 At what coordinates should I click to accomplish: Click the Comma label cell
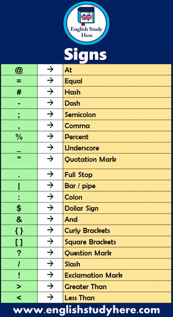(117, 126)
